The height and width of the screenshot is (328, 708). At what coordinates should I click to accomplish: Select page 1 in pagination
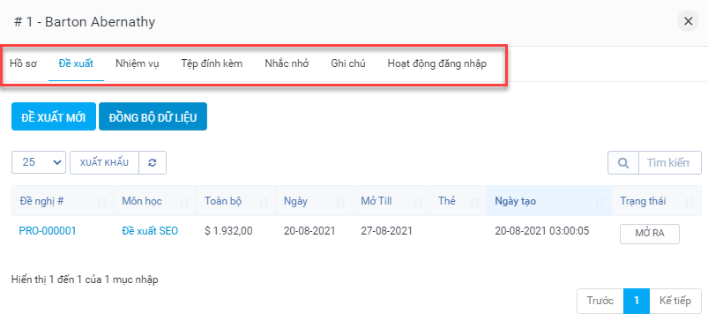(637, 301)
